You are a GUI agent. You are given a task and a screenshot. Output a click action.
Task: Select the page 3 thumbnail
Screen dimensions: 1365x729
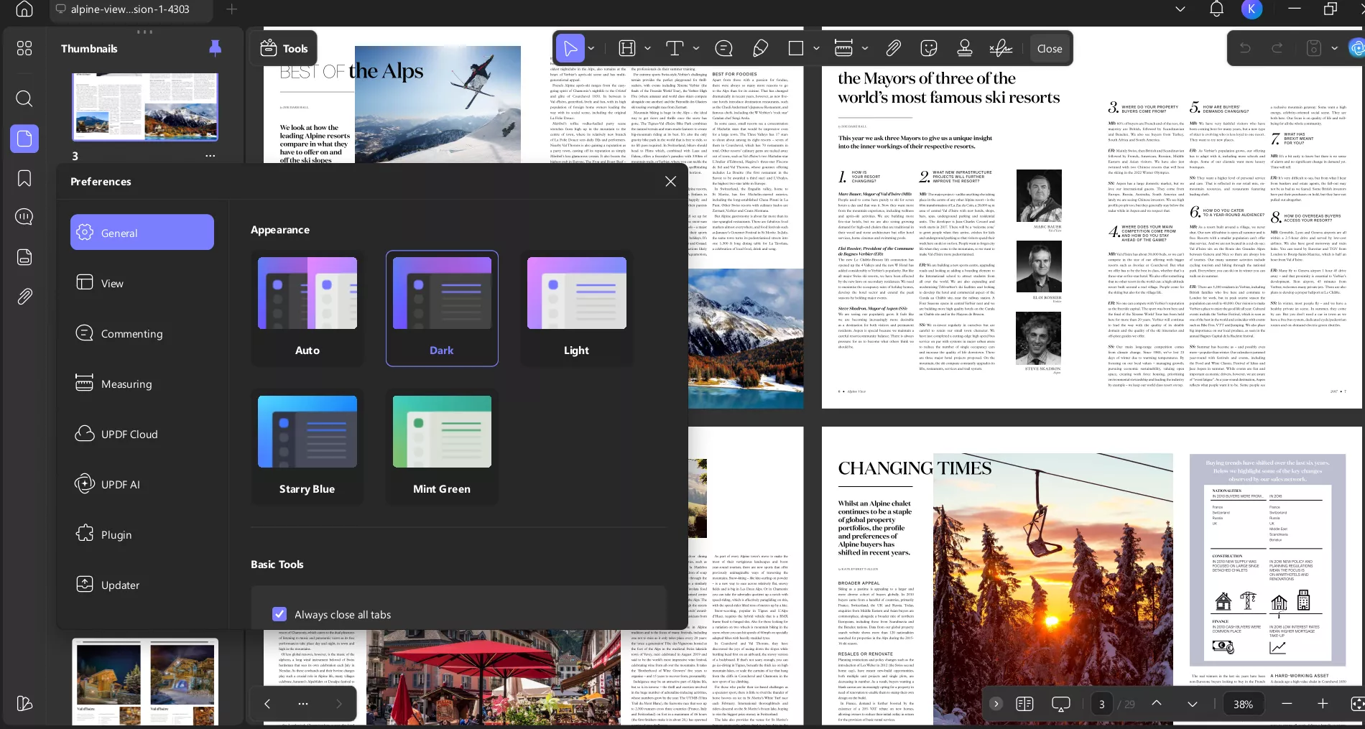click(145, 106)
